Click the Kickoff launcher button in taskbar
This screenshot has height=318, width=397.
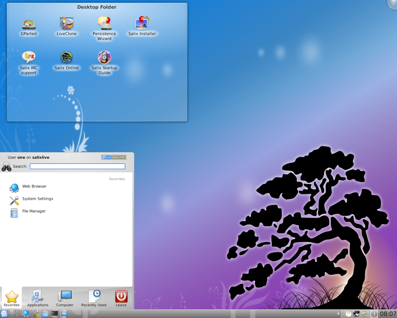pyautogui.click(x=4, y=314)
